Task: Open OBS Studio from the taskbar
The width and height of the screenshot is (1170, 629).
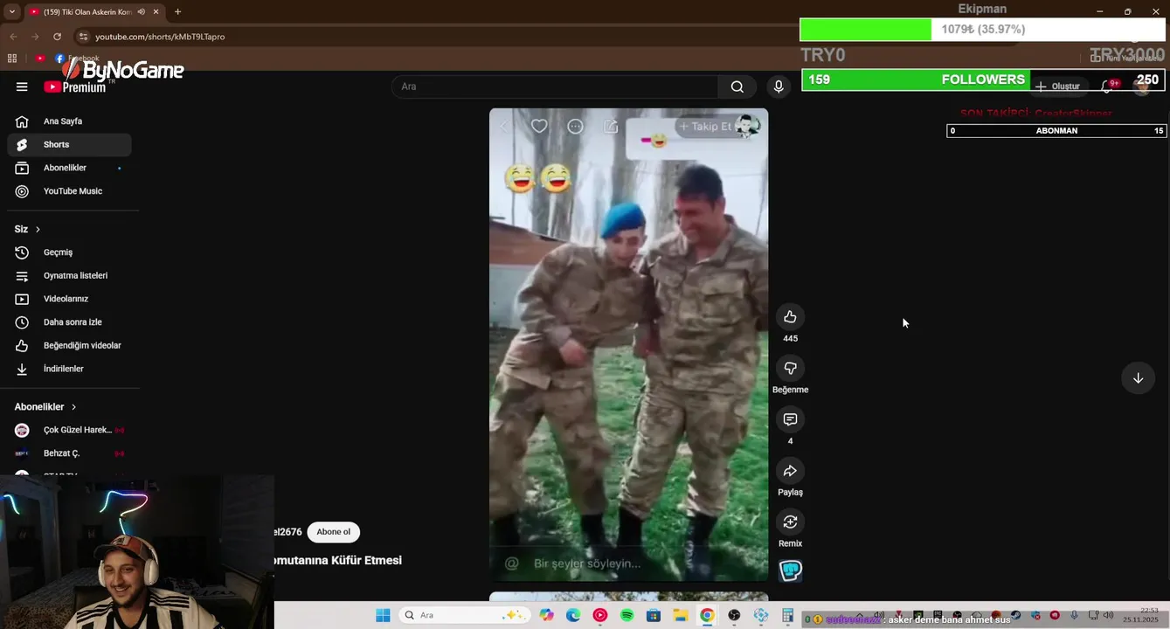Action: tap(734, 615)
